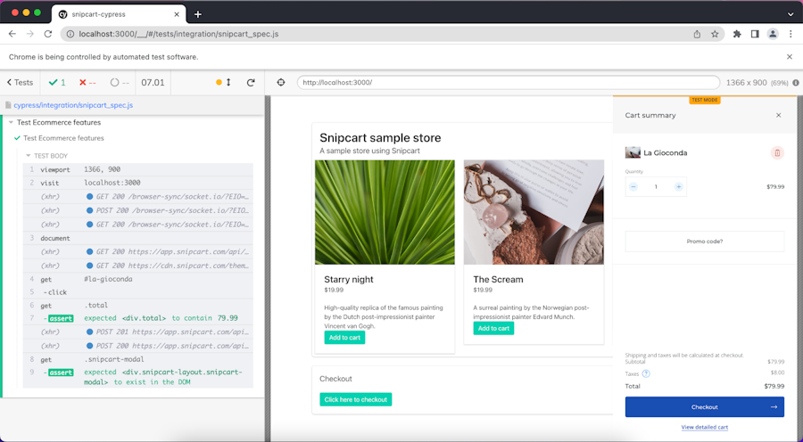
Task: Open the side panel icon
Action: 755,34
